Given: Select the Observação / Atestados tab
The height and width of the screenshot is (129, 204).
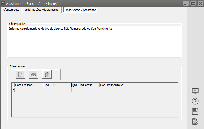Looking at the screenshot, I should pos(80,10).
